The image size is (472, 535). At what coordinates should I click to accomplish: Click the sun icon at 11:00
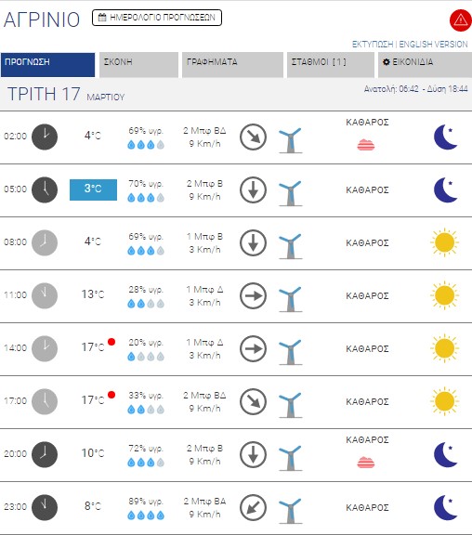(x=444, y=295)
